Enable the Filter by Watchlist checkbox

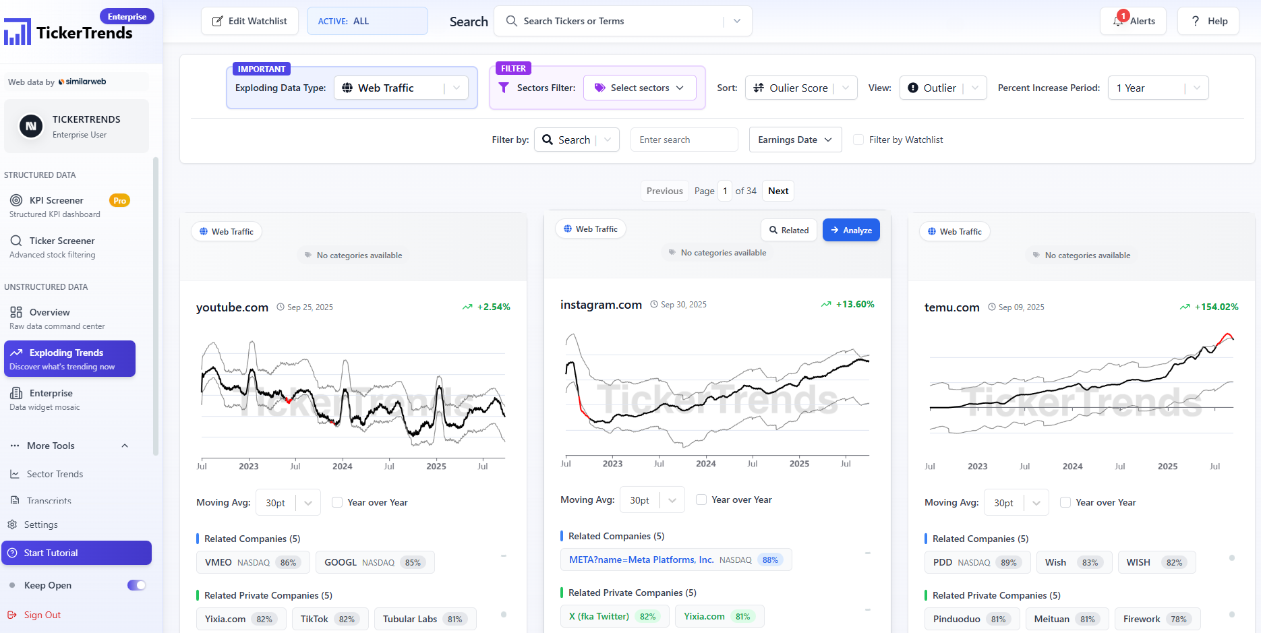pyautogui.click(x=858, y=140)
